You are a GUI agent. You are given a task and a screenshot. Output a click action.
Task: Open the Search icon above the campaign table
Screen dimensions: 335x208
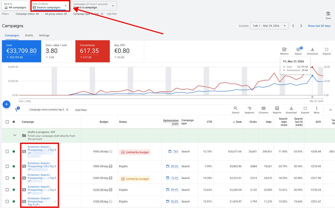click(236, 109)
